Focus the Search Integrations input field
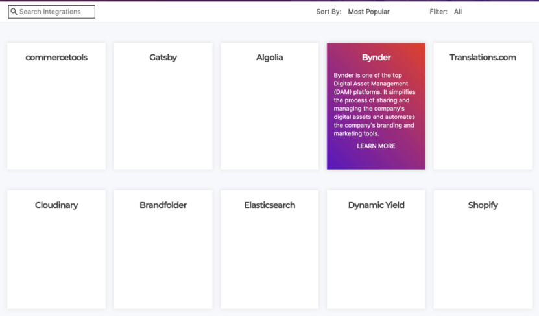This screenshot has height=316, width=539. [51, 12]
